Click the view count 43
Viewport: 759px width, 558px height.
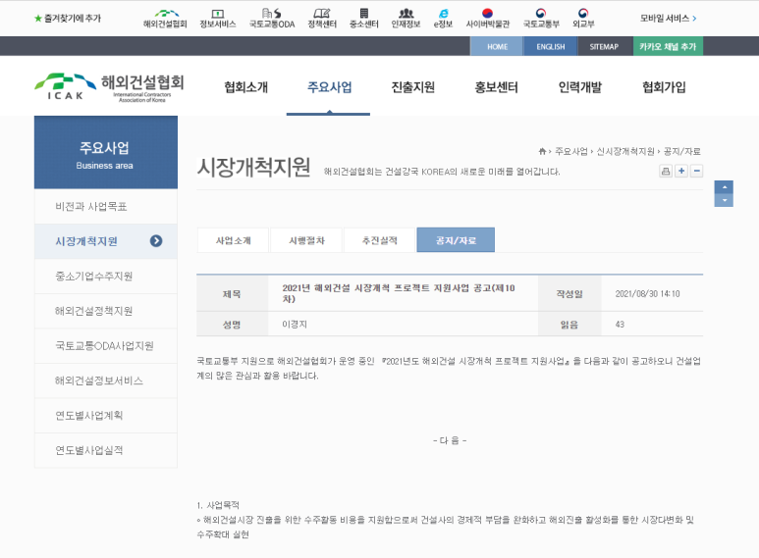620,325
